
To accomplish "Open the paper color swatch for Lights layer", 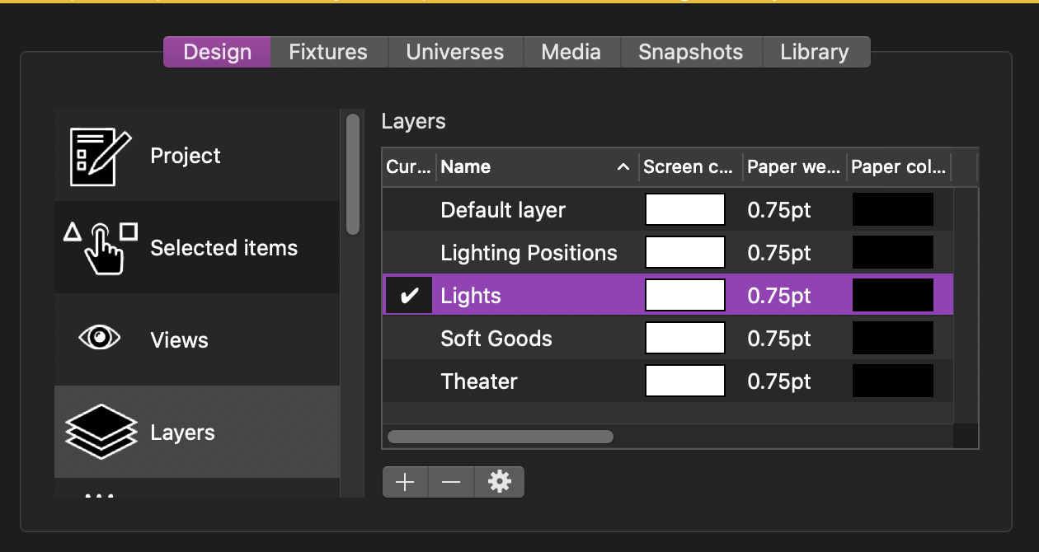I will point(893,295).
